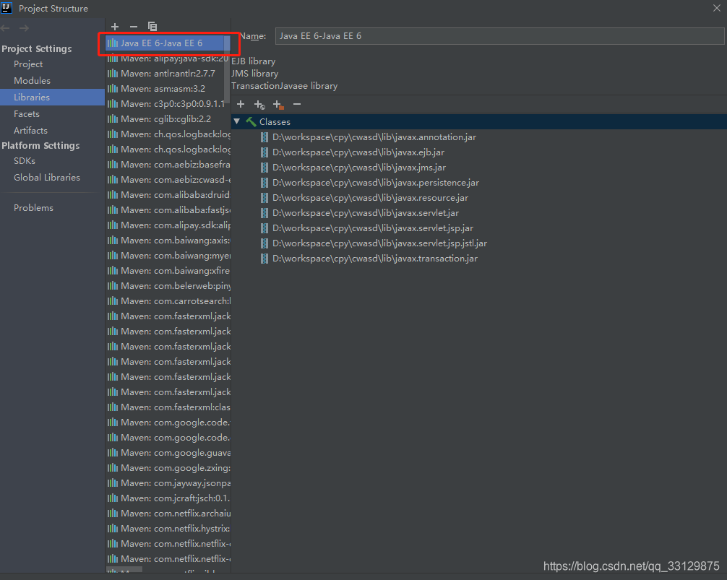Click the attach directories plus icon

point(278,104)
